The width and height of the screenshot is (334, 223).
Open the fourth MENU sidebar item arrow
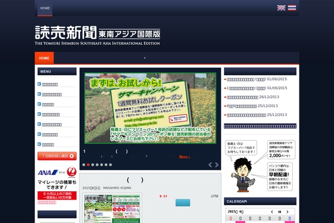[39, 114]
